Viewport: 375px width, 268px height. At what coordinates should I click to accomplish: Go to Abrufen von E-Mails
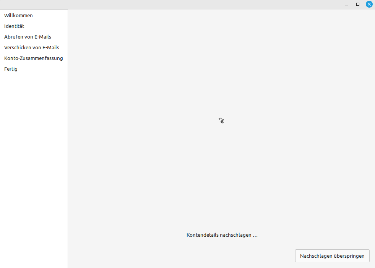tap(28, 37)
